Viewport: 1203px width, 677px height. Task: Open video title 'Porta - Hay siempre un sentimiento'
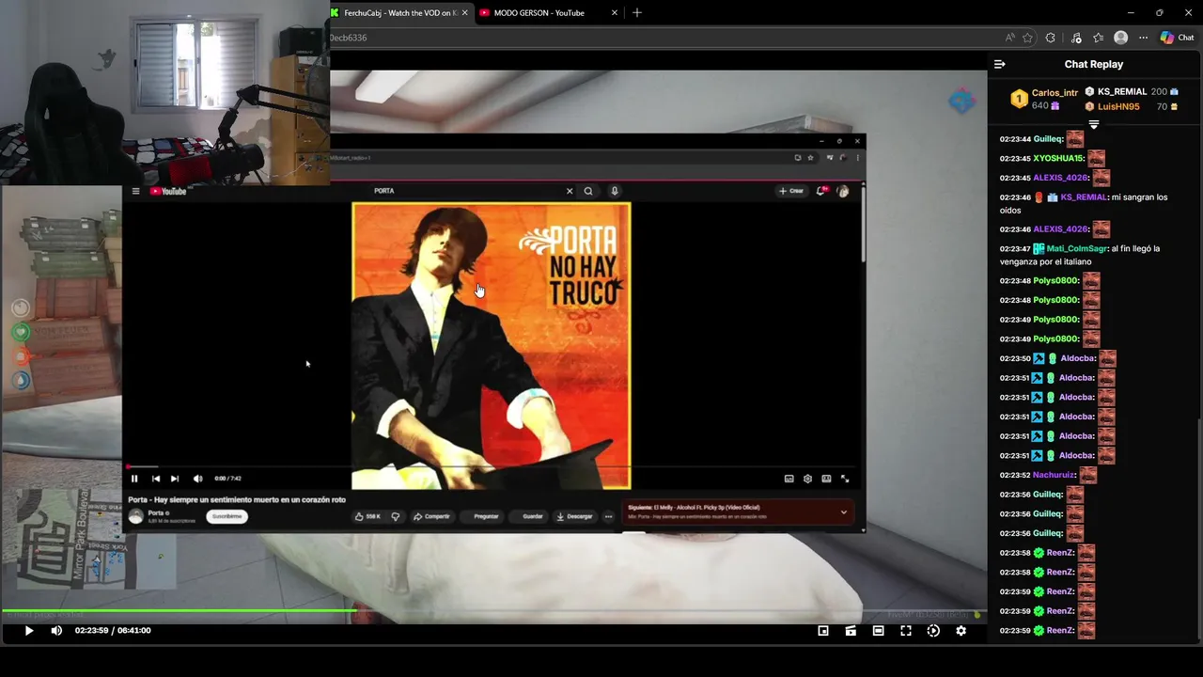tap(237, 500)
